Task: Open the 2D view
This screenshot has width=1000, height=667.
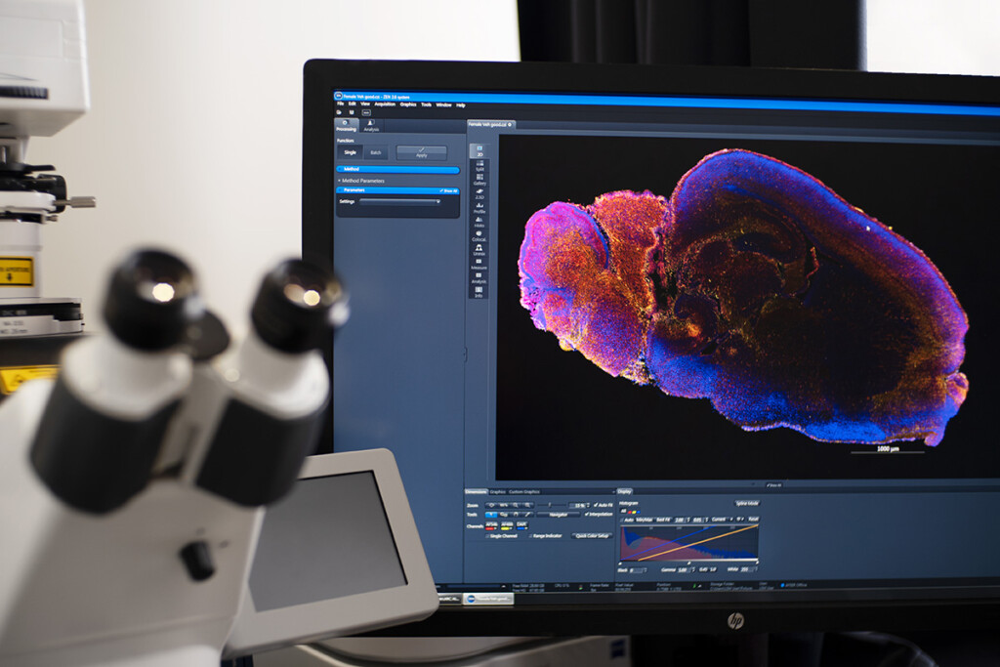Action: (479, 151)
